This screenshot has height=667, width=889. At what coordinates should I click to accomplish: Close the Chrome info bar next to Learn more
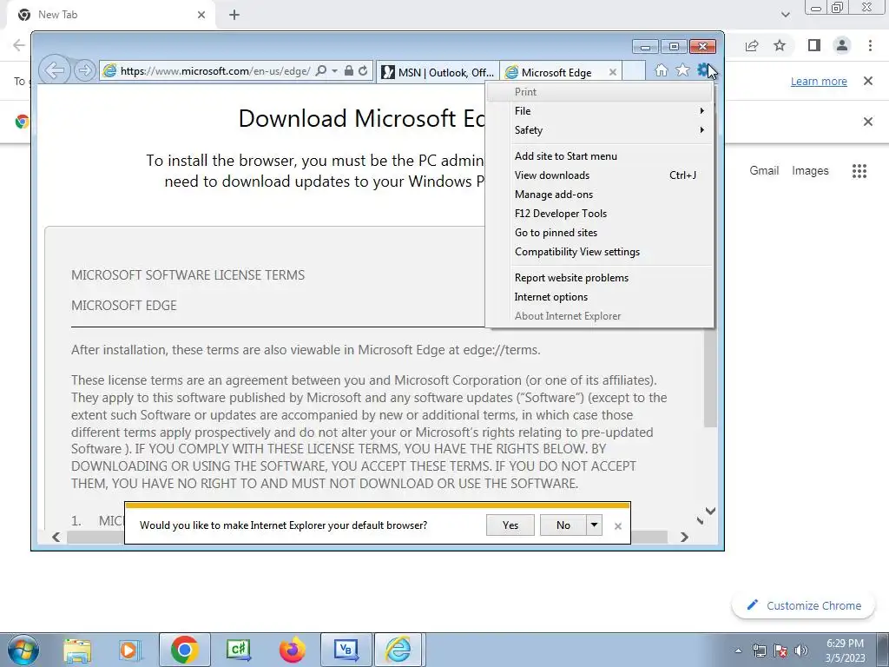click(868, 81)
